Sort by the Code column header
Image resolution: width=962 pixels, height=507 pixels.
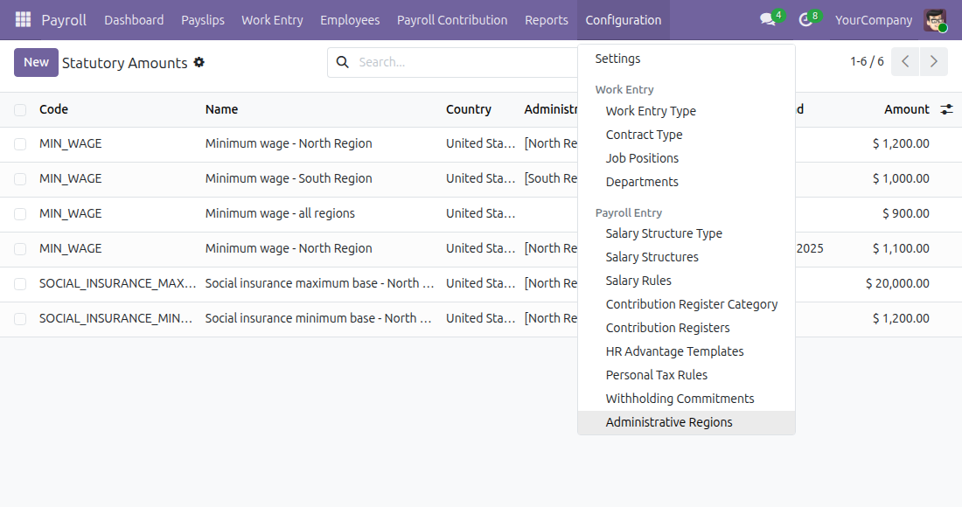53,109
